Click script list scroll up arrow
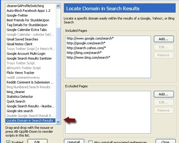Screen dimensions: 179x143 [x=58, y=6]
